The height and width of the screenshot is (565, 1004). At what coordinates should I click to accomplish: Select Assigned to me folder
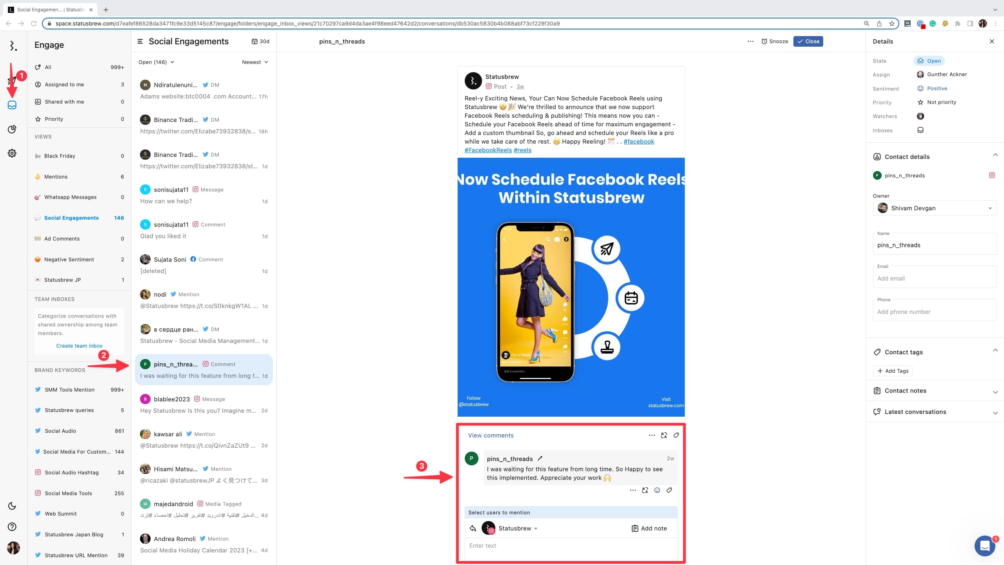pyautogui.click(x=79, y=84)
